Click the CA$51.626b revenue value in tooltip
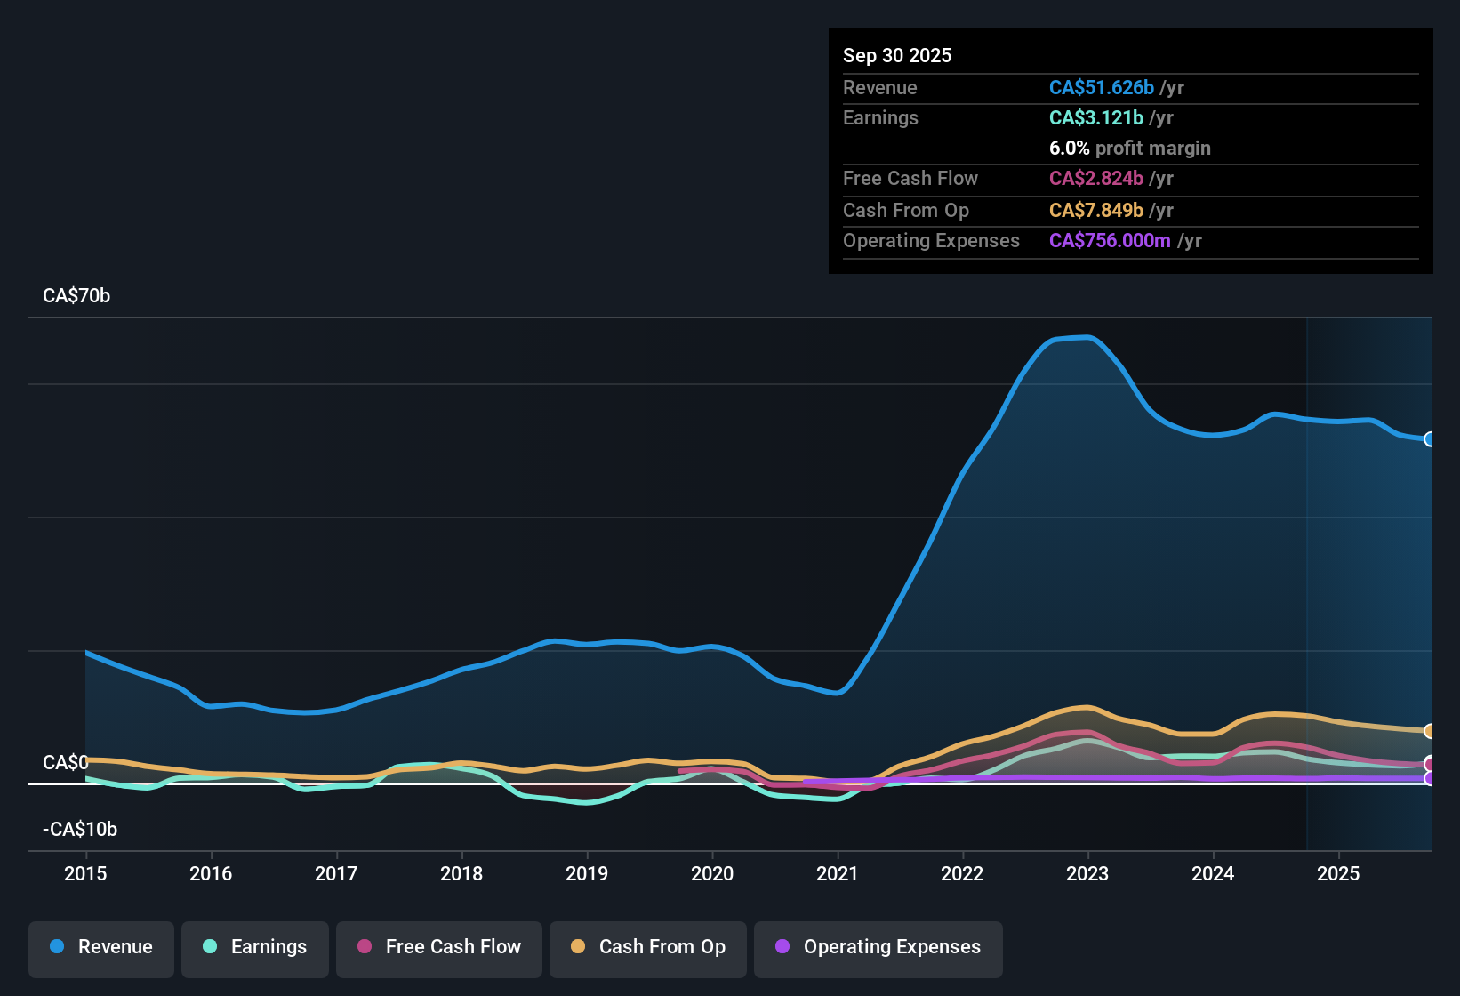This screenshot has width=1460, height=996. coord(1102,88)
